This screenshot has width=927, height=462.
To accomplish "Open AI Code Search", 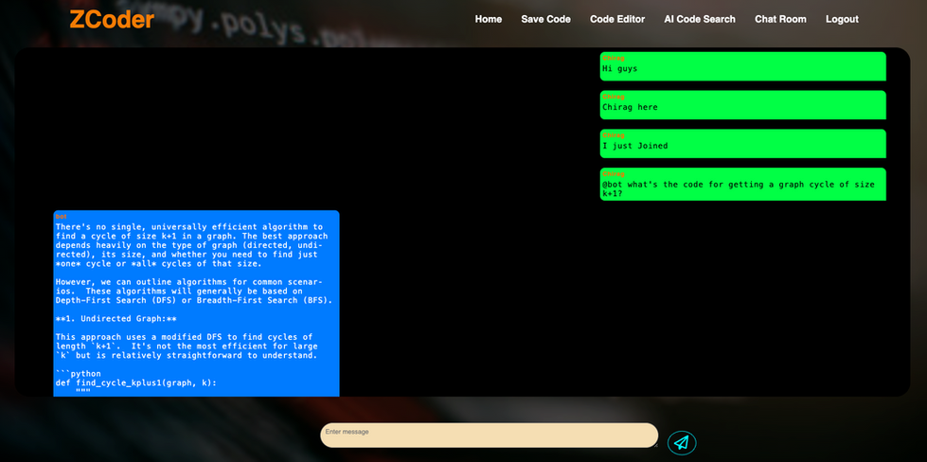I will (x=700, y=19).
